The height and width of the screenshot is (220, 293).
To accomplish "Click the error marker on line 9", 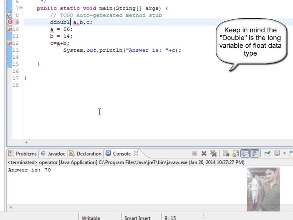I will point(10,22).
